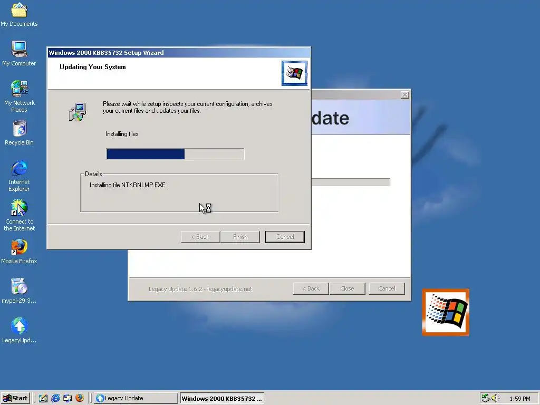This screenshot has width=540, height=405.
Task: Click the Setup Wizard title bar
Action: (x=179, y=53)
